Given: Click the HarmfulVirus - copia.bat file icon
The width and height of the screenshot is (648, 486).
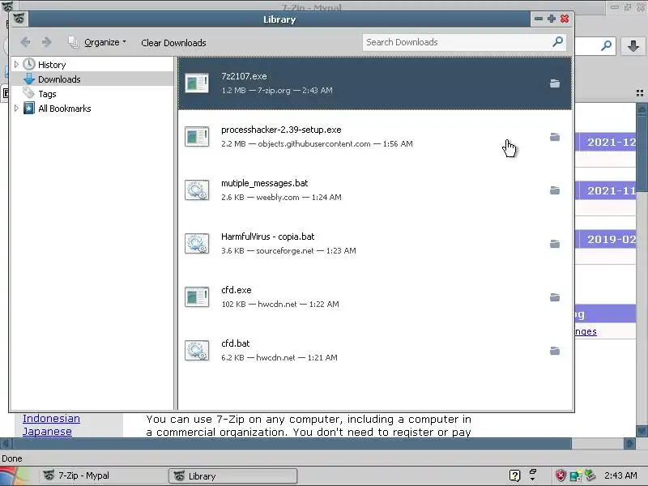Looking at the screenshot, I should [x=197, y=244].
